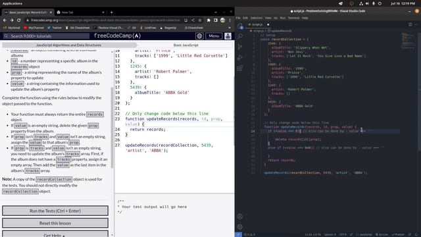Viewport: 421px width, 237px height.
Task: Reload the freeCodeCamp page
Action: tap(19, 20)
